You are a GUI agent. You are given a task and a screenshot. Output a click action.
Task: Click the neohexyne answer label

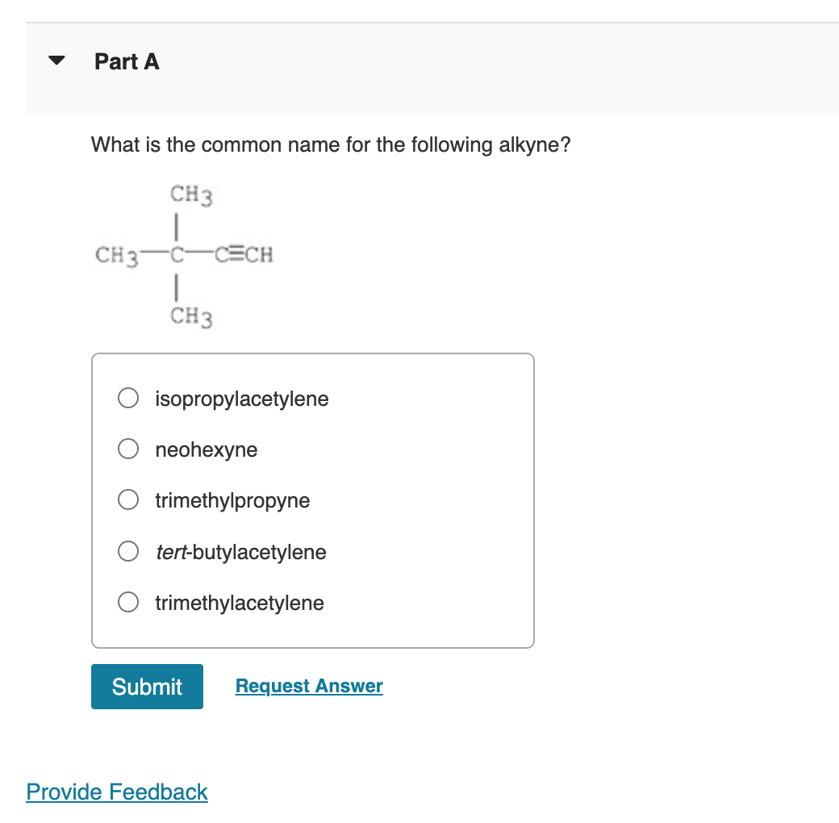coord(207,449)
